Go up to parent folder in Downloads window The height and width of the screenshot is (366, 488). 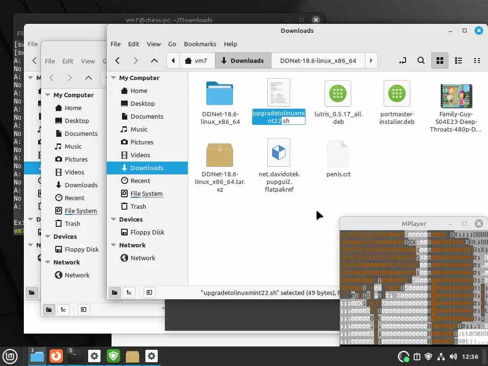[x=154, y=61]
